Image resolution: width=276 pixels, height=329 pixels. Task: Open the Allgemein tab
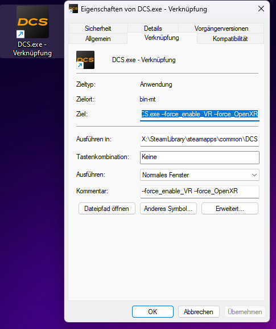(98, 39)
